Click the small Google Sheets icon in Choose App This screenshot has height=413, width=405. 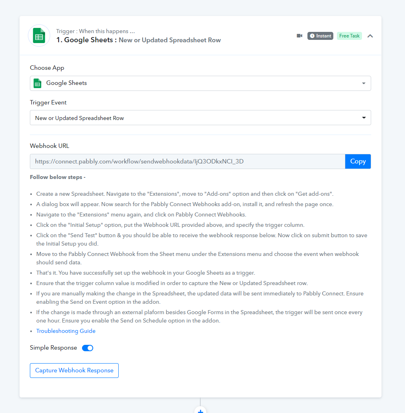tap(37, 83)
